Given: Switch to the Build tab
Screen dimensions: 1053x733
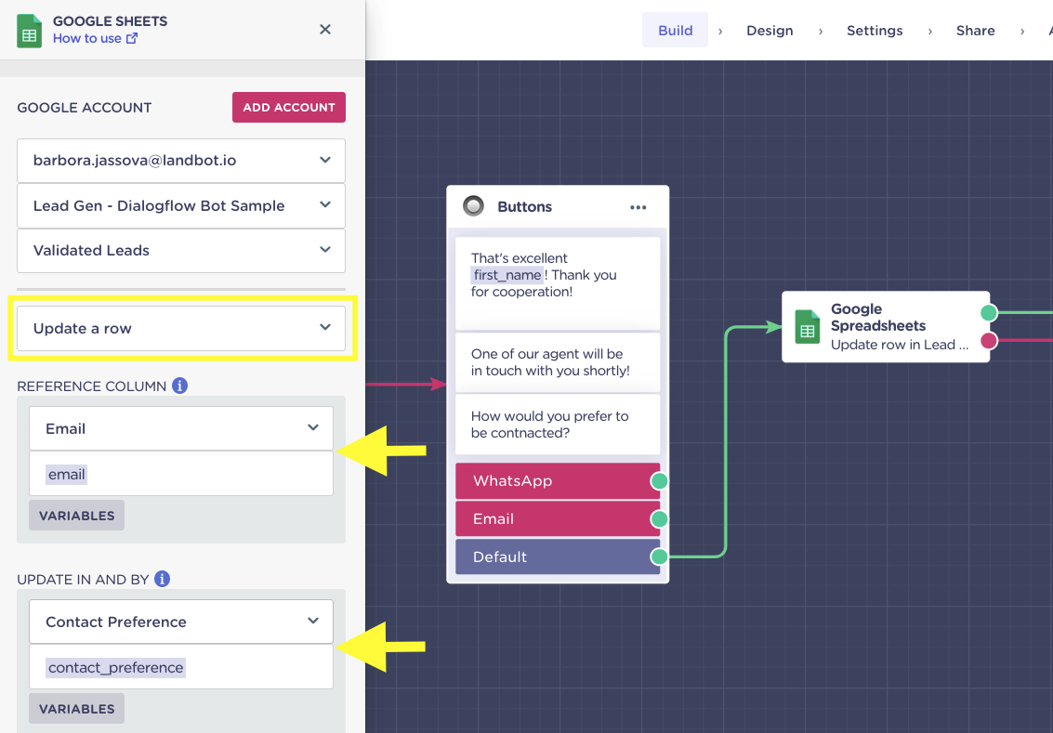Looking at the screenshot, I should (x=675, y=31).
